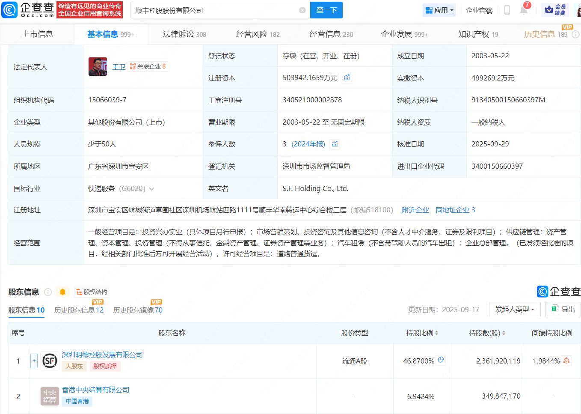Image resolution: width=581 pixels, height=414 pixels.
Task: Sort by 持股比例 column
Action: tap(422, 333)
